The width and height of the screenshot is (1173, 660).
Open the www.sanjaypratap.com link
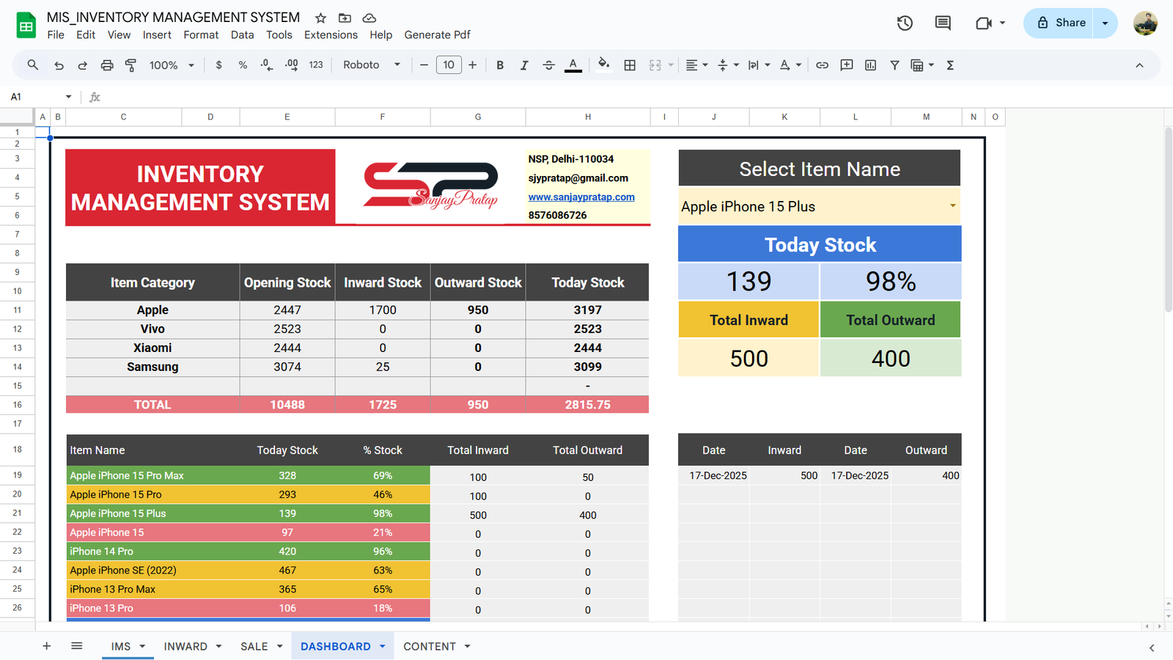581,197
